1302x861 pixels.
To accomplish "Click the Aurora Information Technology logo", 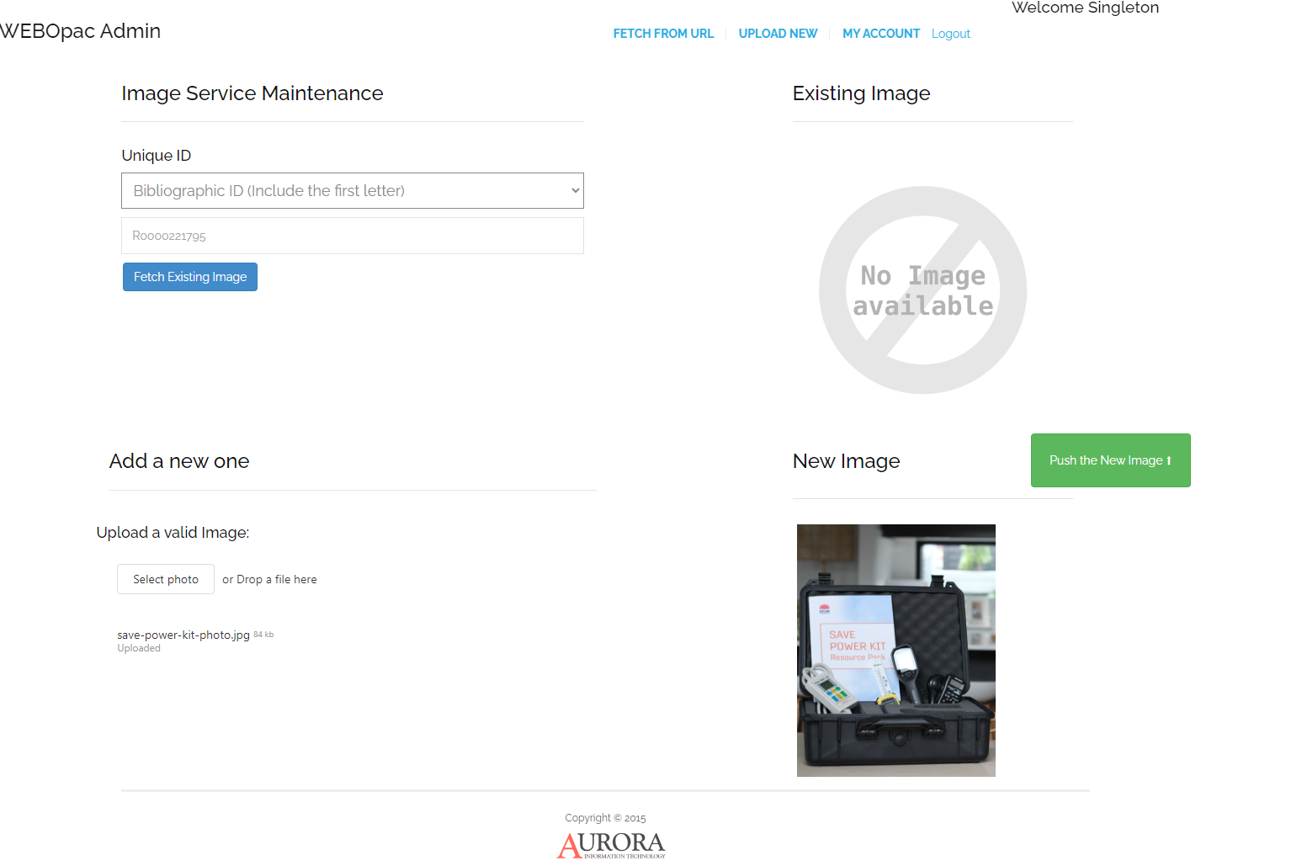I will [611, 844].
